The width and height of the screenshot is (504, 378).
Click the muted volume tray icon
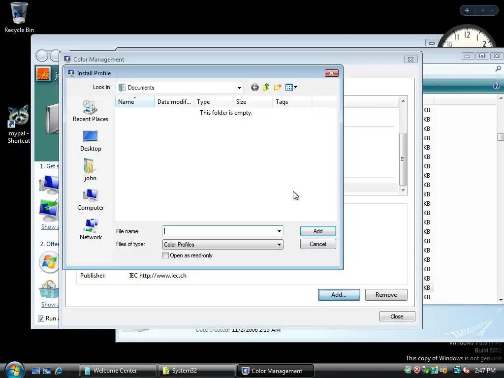pos(466,370)
